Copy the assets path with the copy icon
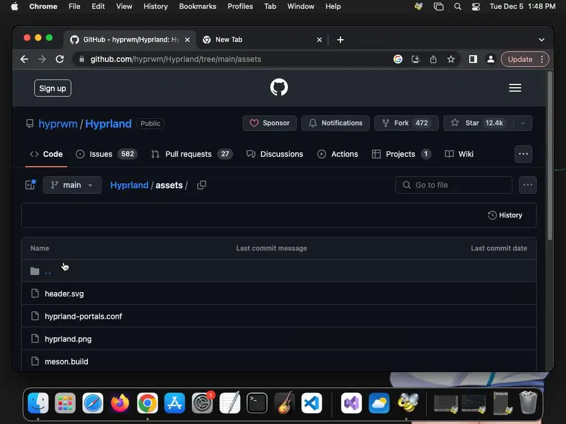 point(201,185)
